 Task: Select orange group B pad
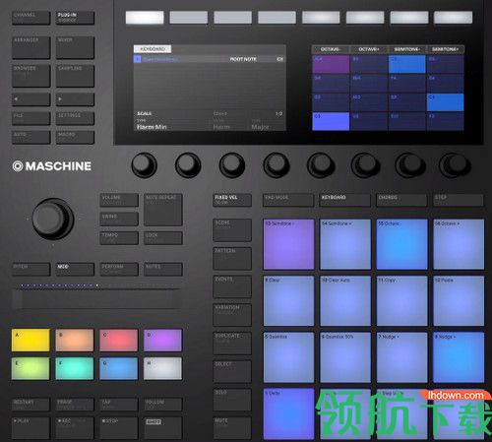(75, 341)
